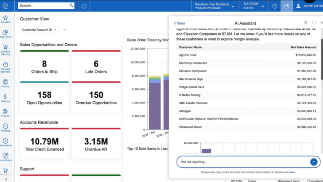
Task: Select the ABC Capital Ventures row
Action: pos(248,103)
